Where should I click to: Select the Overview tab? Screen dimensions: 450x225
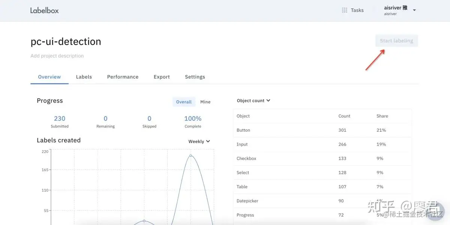(x=49, y=77)
